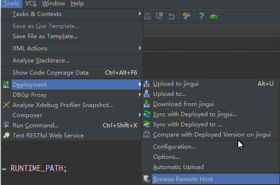Click the Upload to jingui arrow icon
The height and width of the screenshot is (185, 280).
147,84
